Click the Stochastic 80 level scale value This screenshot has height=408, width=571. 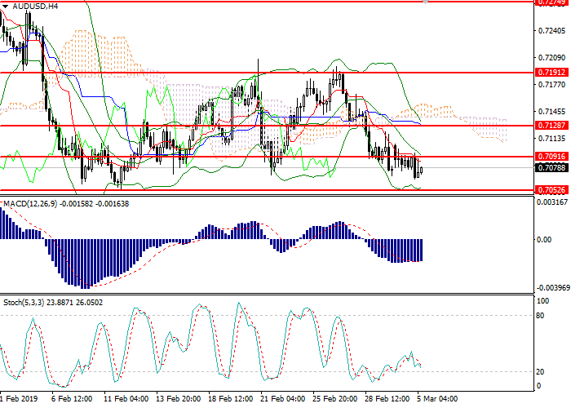pos(542,315)
